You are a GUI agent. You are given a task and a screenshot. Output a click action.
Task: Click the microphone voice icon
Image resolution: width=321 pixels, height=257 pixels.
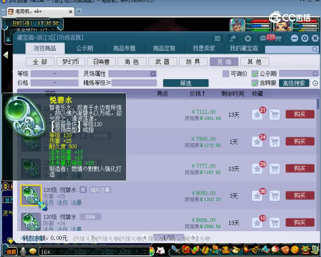[23, 251]
